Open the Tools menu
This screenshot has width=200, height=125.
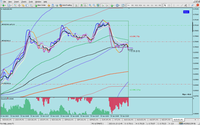click(31, 2)
